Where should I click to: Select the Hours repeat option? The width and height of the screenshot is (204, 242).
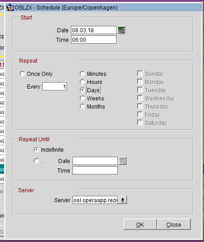(x=82, y=82)
